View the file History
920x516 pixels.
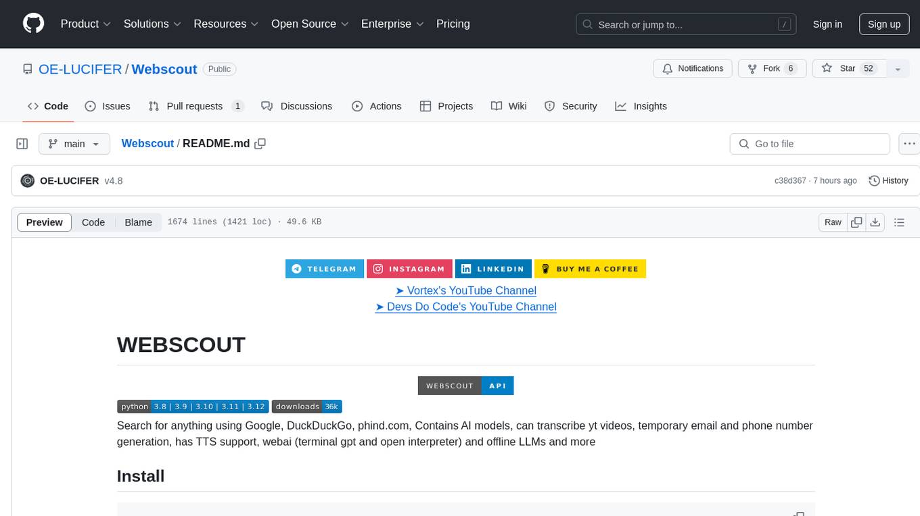coord(888,181)
